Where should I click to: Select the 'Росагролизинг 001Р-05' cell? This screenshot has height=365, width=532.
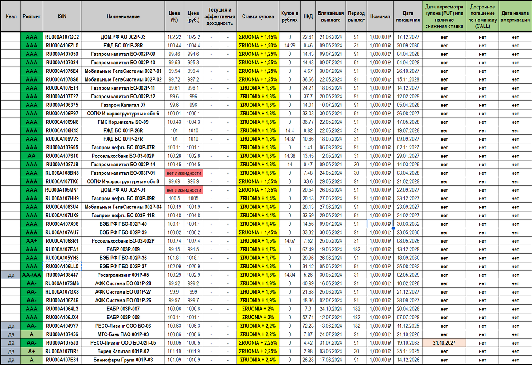pos(123,275)
